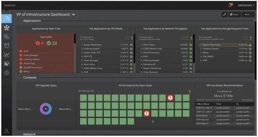The width and height of the screenshot is (258, 137).
Task: Click the alert icon next to EHR
Action: tap(21, 51)
